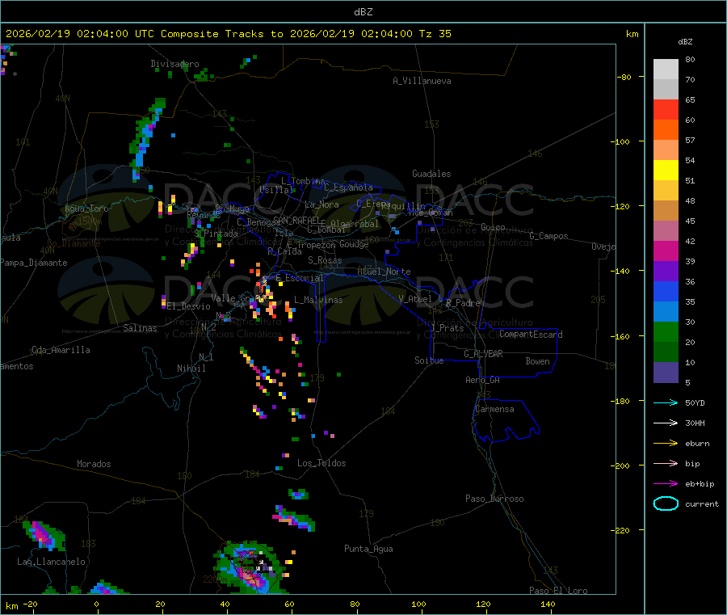
Task: Click the white 30HM arrow legend icon
Action: (x=666, y=423)
